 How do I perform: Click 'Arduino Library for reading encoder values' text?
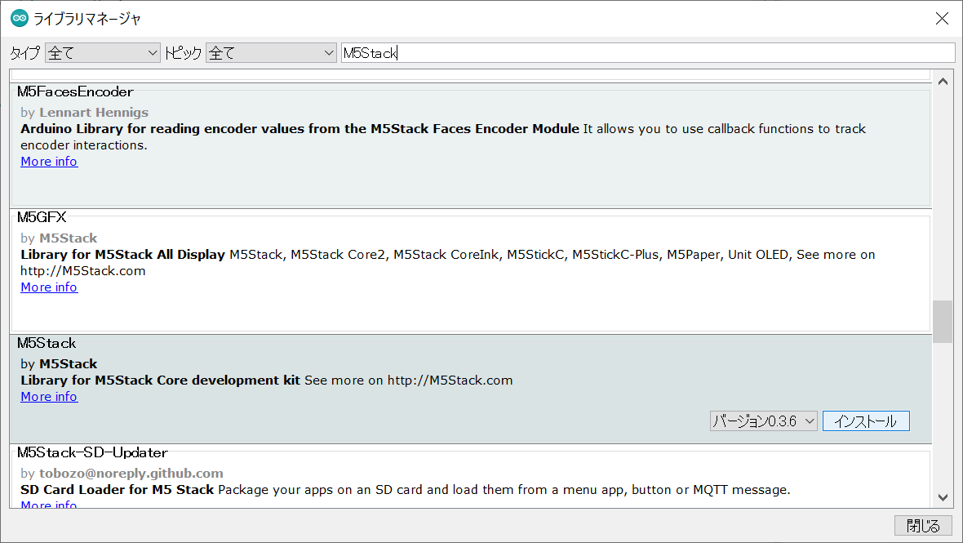tap(162, 129)
